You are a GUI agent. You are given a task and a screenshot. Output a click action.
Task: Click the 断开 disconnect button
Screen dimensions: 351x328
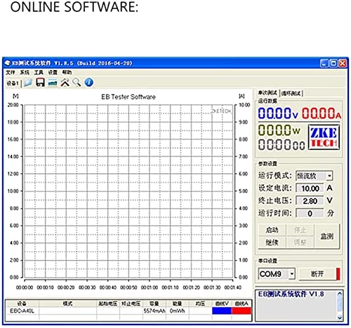pyautogui.click(x=317, y=274)
